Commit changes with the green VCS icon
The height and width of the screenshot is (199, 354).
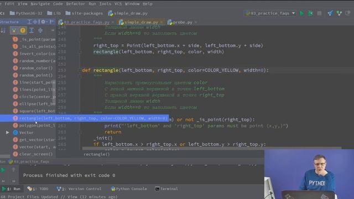tap(339, 13)
